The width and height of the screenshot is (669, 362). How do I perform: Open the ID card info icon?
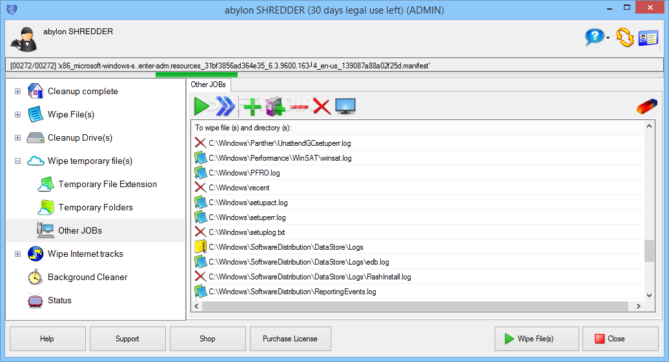(x=648, y=38)
